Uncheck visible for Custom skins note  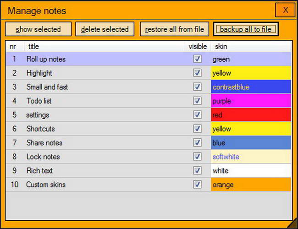point(198,185)
